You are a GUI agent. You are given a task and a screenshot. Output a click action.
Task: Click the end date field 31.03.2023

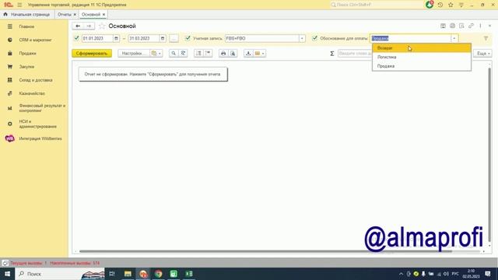[144, 38]
